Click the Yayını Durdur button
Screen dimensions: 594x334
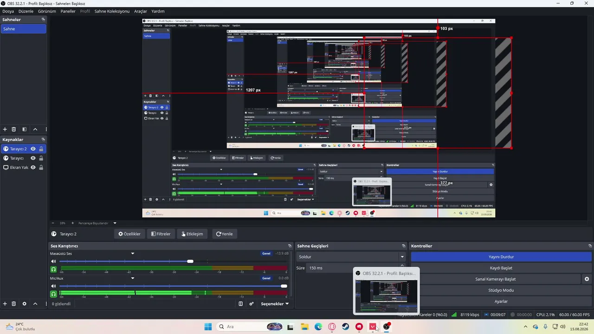(x=501, y=257)
